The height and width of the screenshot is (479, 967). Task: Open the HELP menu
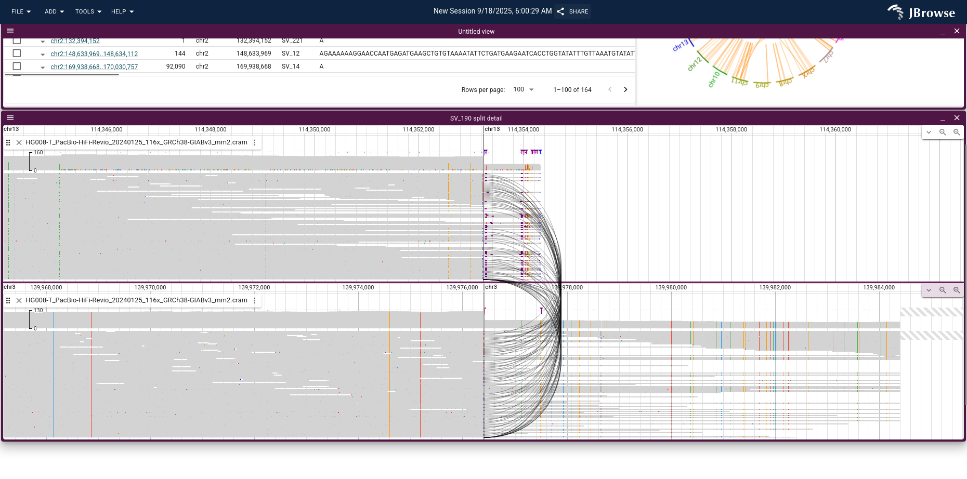point(122,11)
